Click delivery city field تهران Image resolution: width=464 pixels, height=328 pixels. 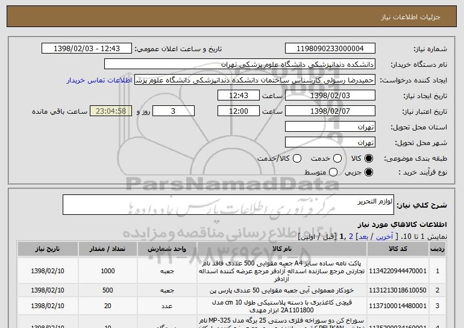[330, 143]
